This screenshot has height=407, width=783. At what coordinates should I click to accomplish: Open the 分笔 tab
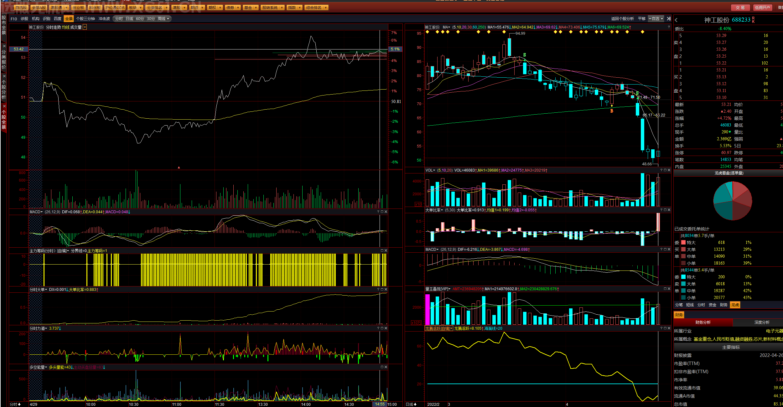tap(679, 305)
